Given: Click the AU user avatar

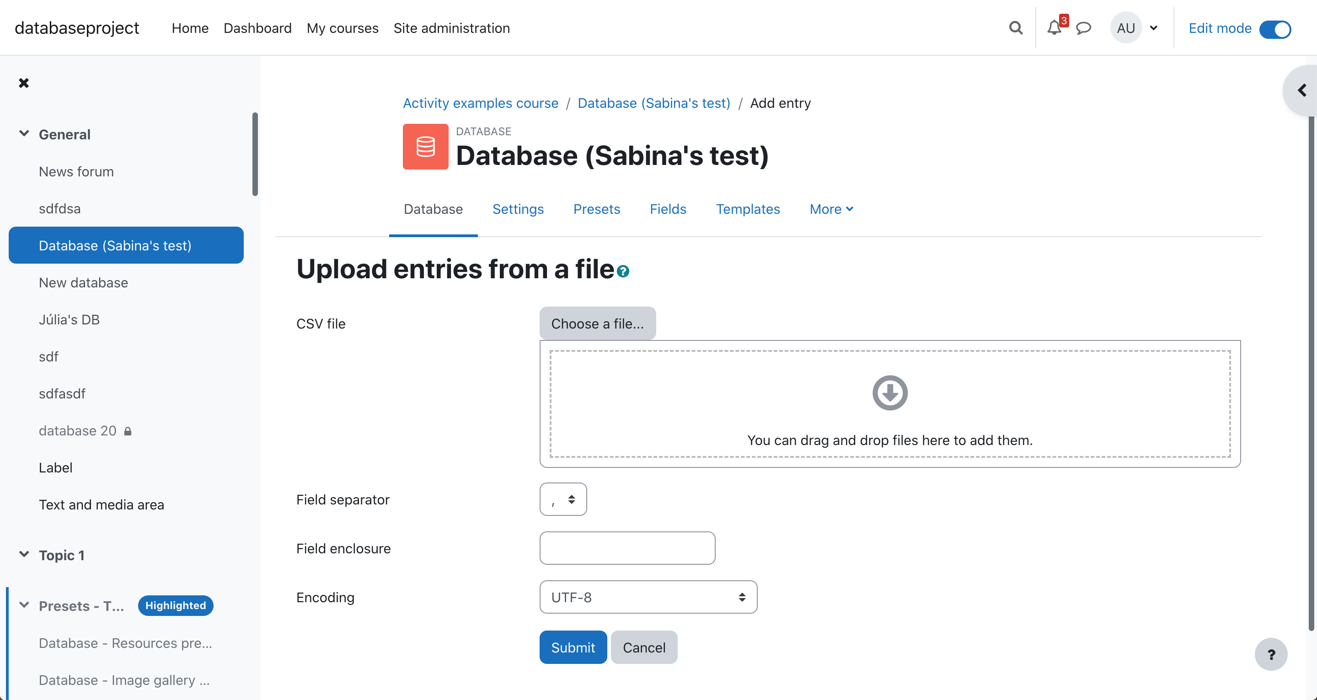Looking at the screenshot, I should tap(1126, 28).
